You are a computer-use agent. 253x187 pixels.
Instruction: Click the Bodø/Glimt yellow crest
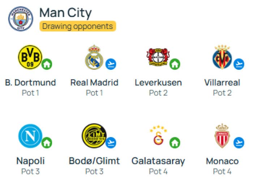click(x=94, y=136)
